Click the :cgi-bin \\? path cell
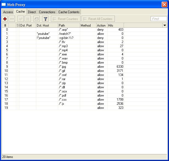Viewport: 169px width, 161px height. (66, 38)
